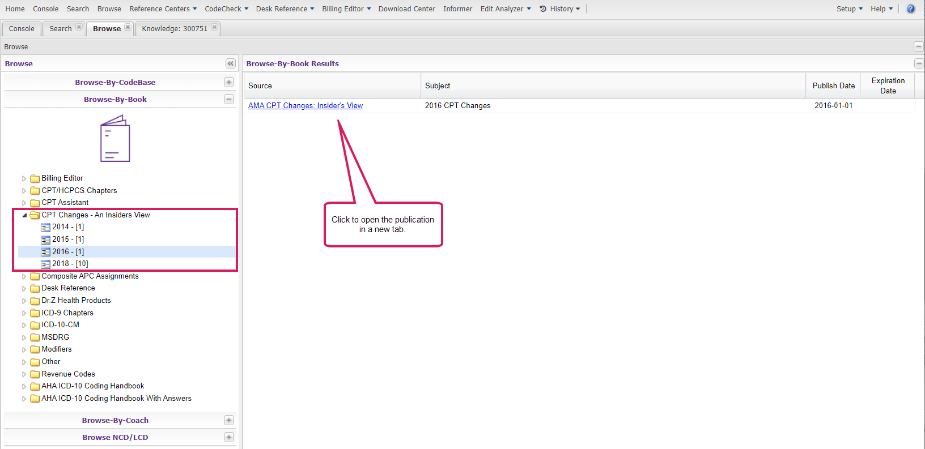Collapse the CPT Changes - An Insiders View folder
This screenshot has width=925, height=449.
point(24,215)
